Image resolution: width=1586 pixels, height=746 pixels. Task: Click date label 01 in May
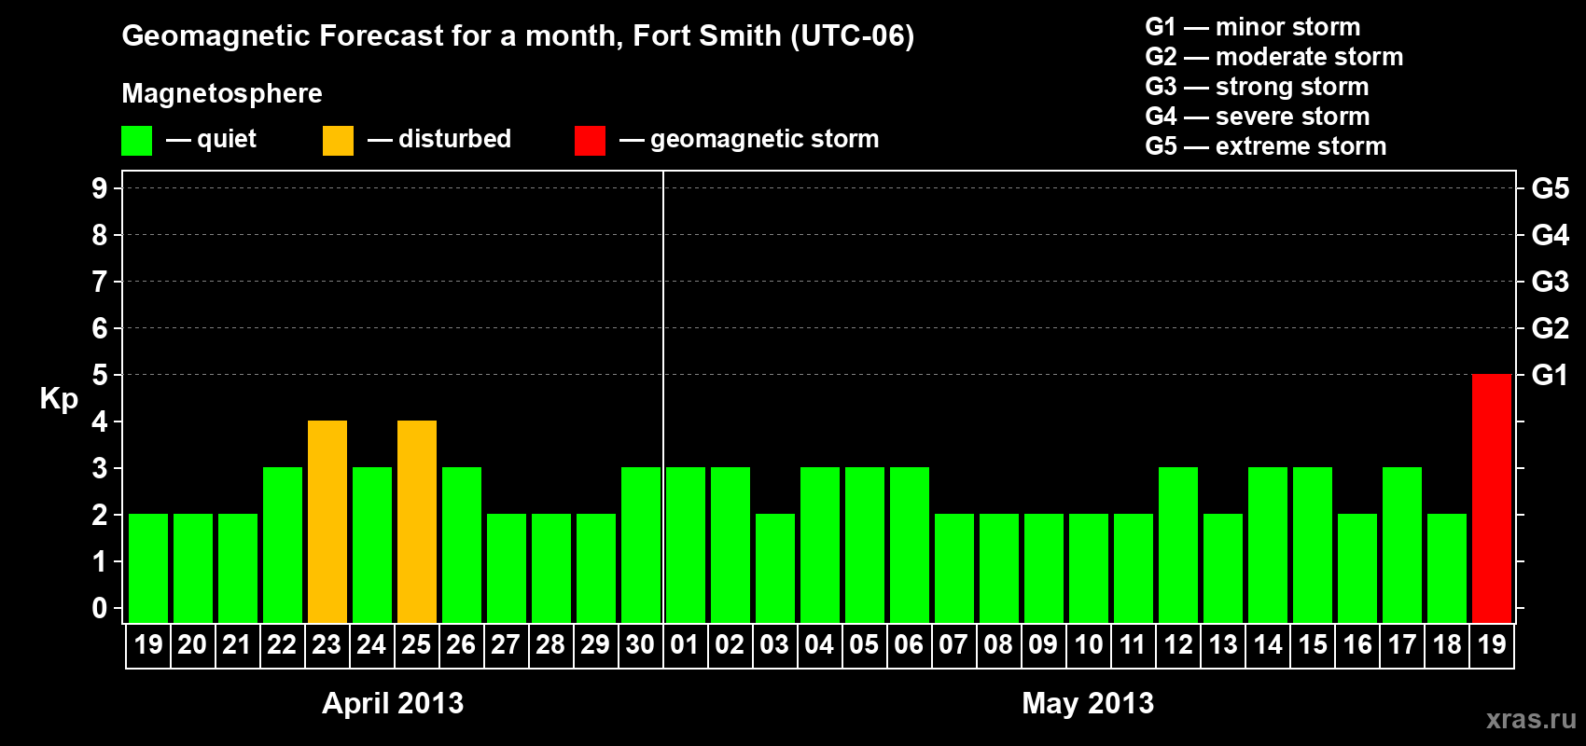[x=685, y=645]
